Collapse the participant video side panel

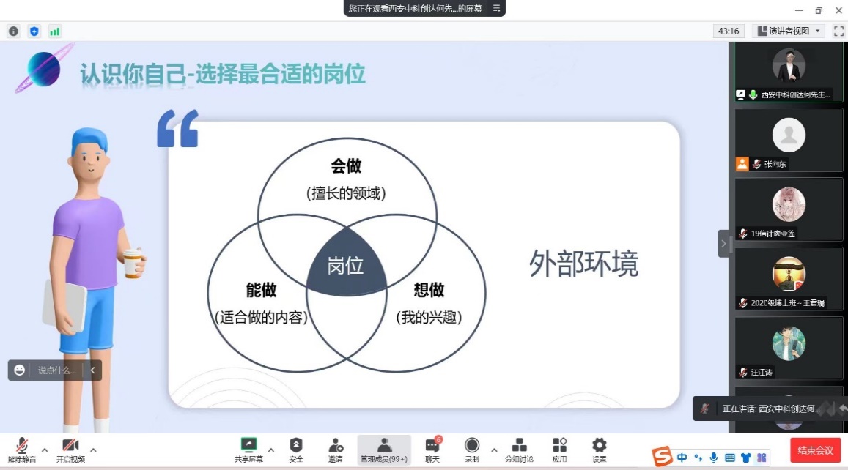[x=723, y=243]
